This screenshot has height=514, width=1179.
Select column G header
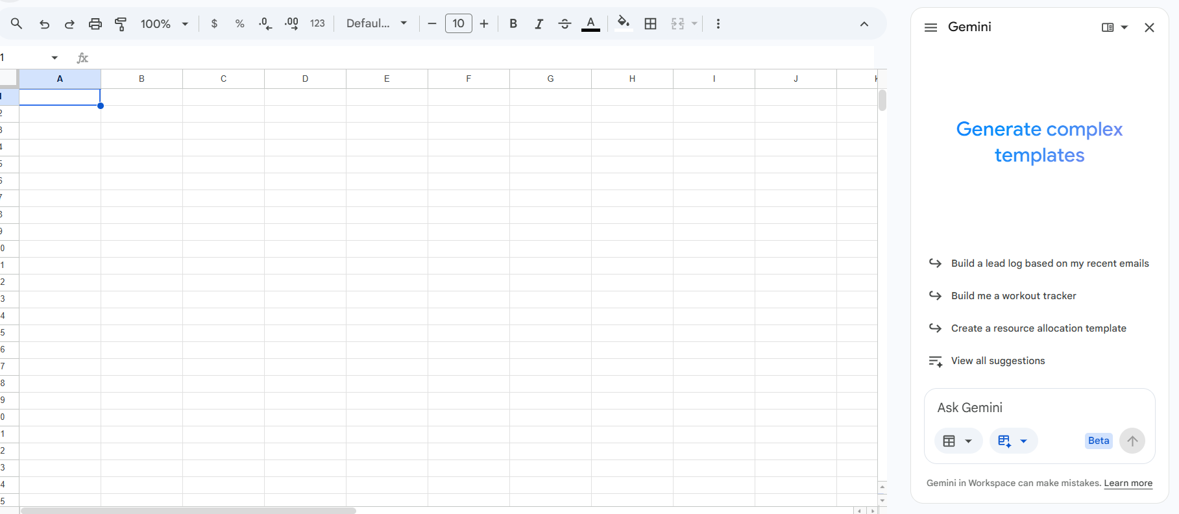click(x=550, y=79)
